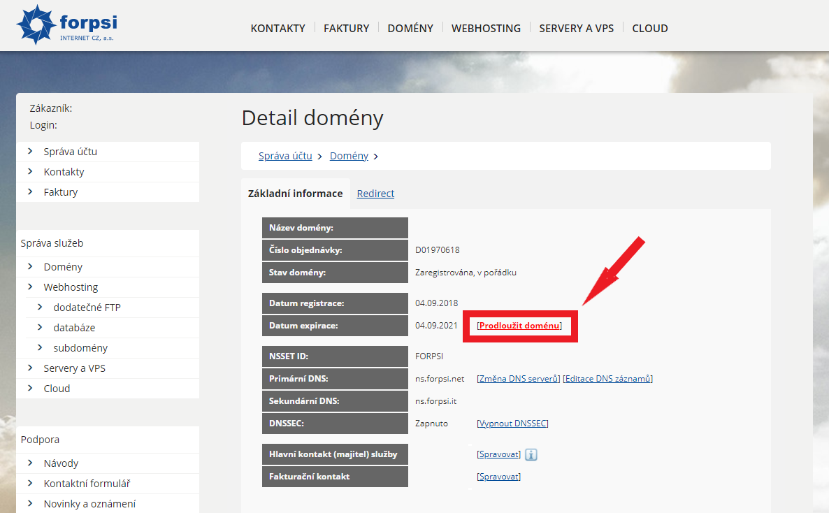Click the chevron beside Správa účtu
This screenshot has height=513, width=829.
click(x=30, y=151)
